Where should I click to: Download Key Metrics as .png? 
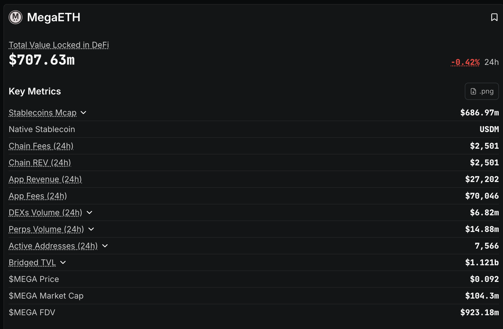[482, 91]
